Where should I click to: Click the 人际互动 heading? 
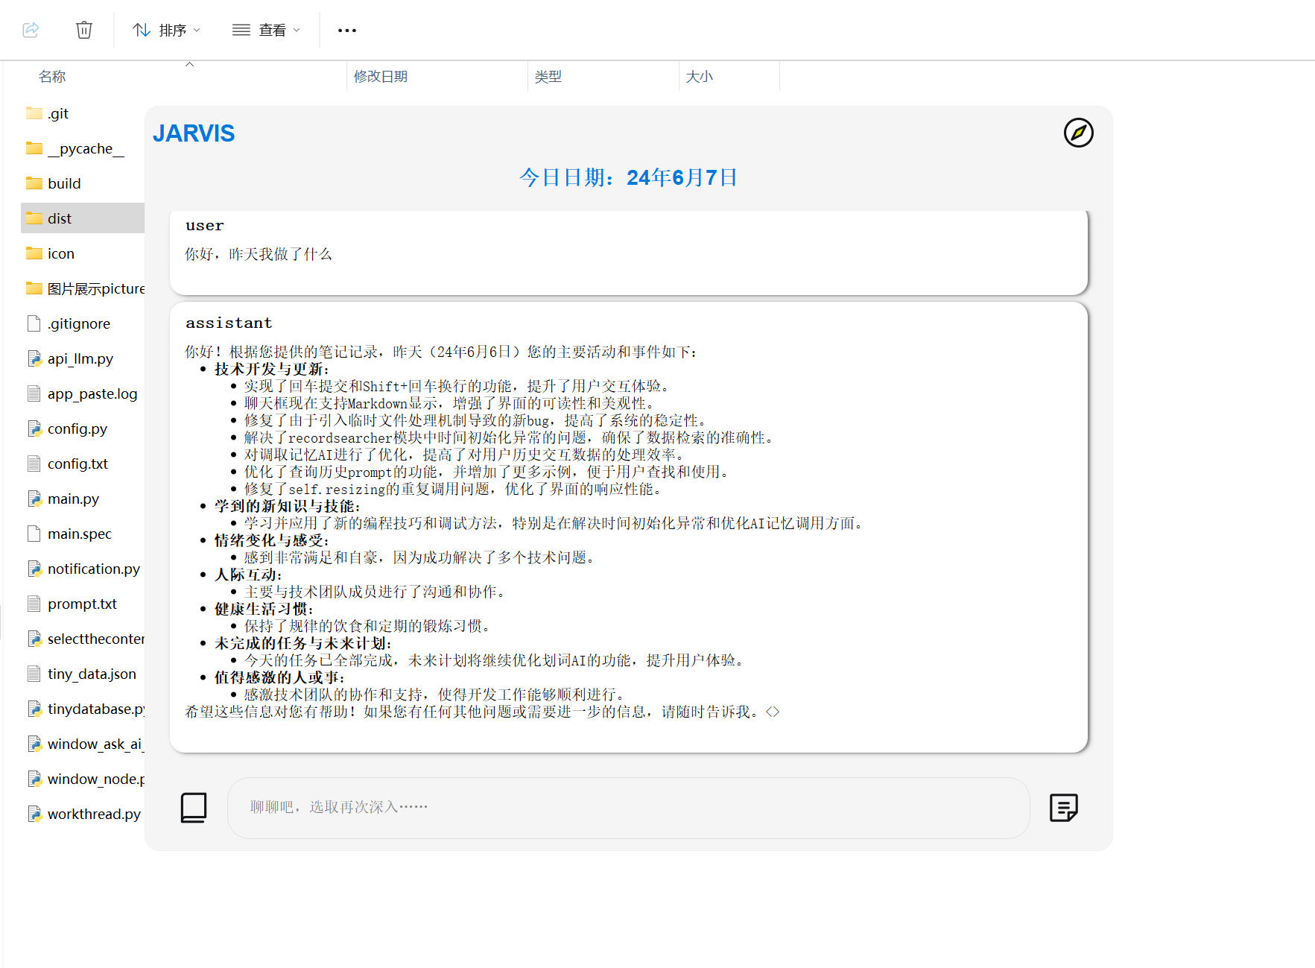[248, 575]
